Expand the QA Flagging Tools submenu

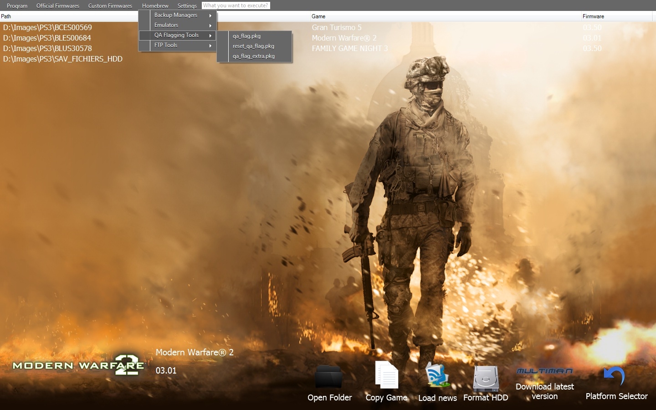[178, 35]
